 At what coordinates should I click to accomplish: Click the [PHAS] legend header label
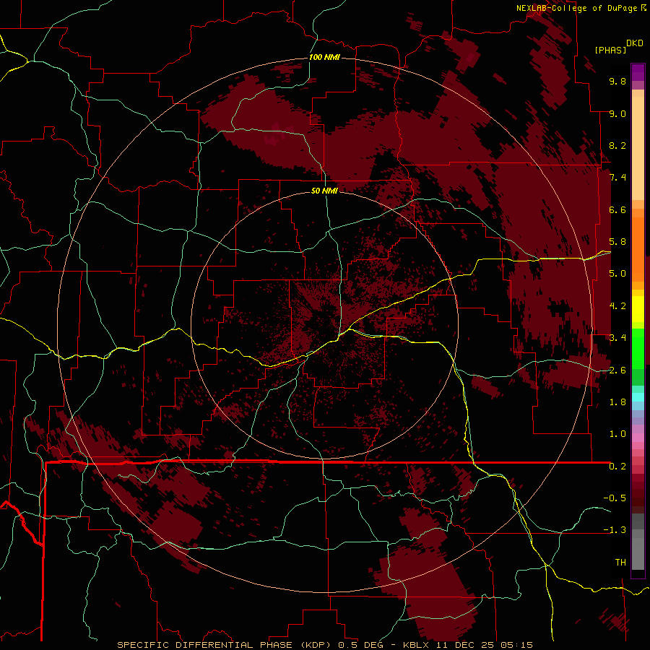[610, 50]
